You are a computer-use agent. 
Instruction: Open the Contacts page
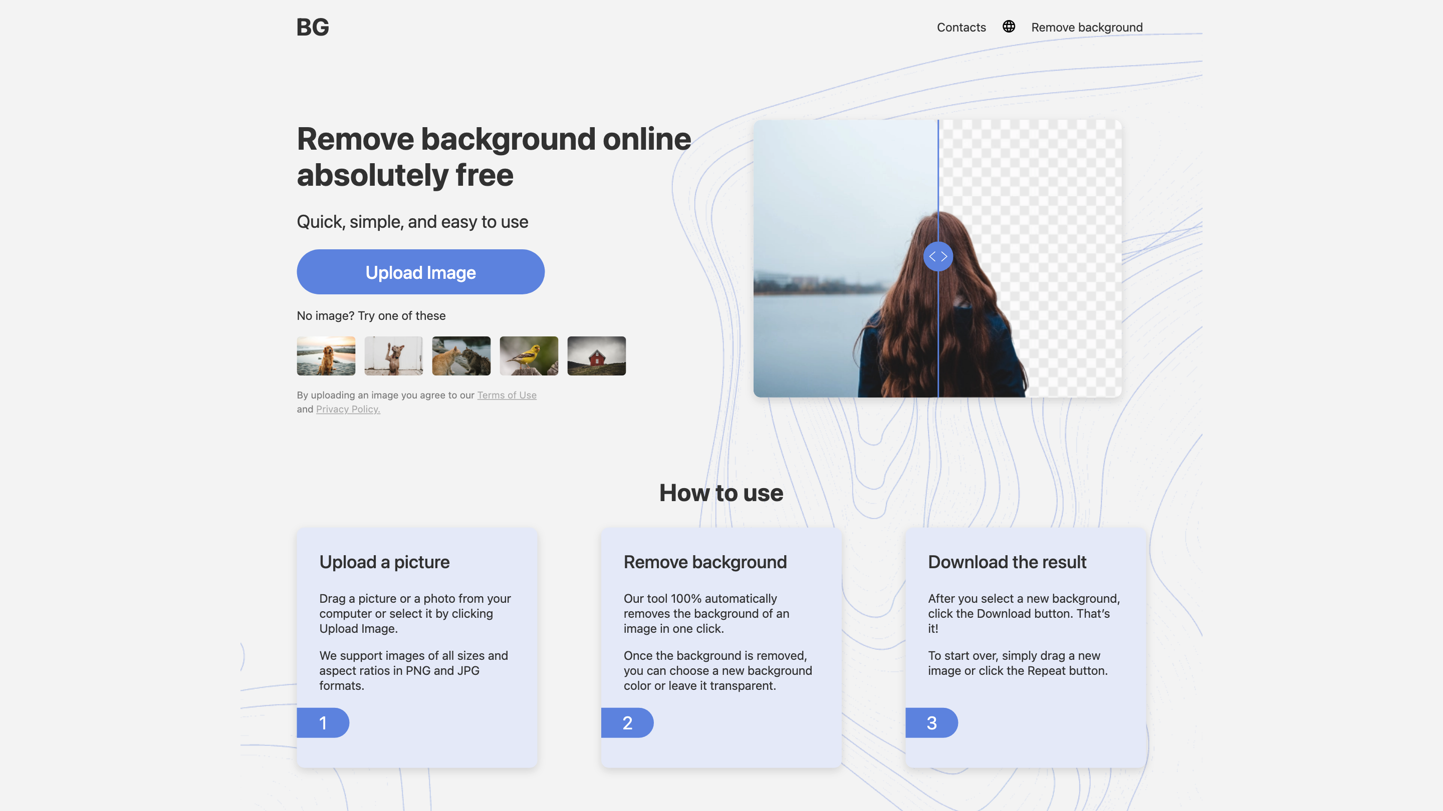(960, 27)
